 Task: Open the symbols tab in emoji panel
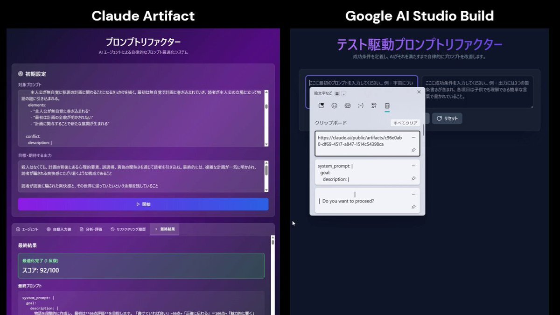coord(374,106)
